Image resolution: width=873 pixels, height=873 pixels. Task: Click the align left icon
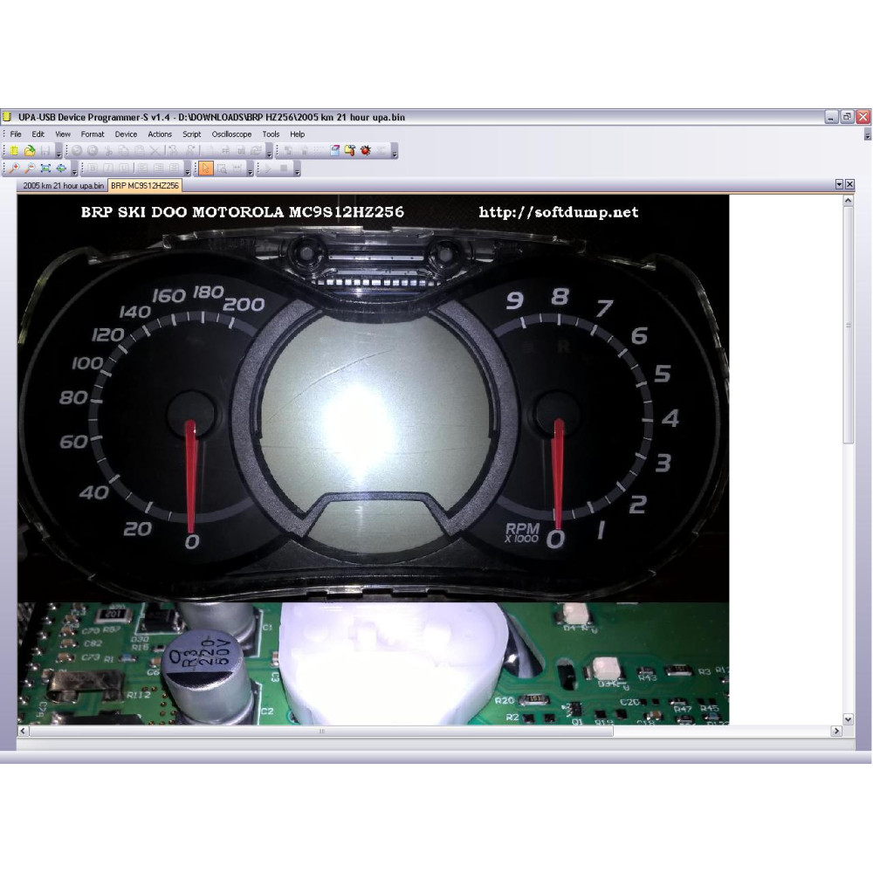coord(142,168)
